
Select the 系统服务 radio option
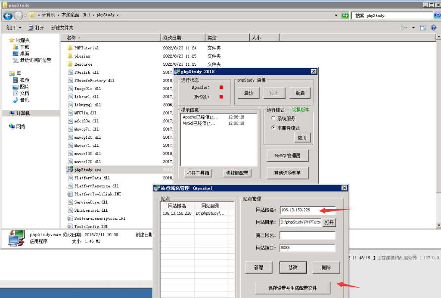(273, 118)
